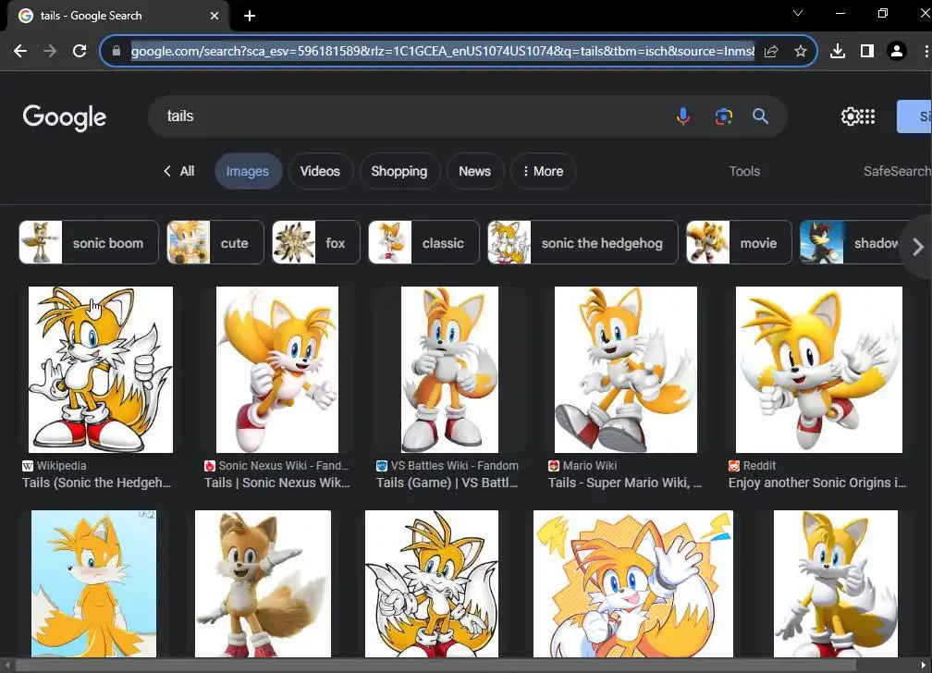Open the tab search chevron in the title bar

(x=798, y=13)
